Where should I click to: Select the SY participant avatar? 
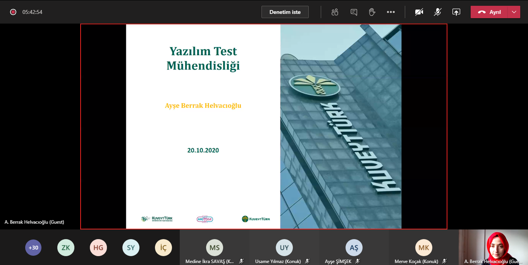131,248
